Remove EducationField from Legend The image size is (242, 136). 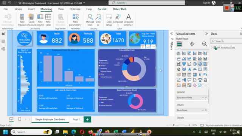pyautogui.click(x=206, y=97)
